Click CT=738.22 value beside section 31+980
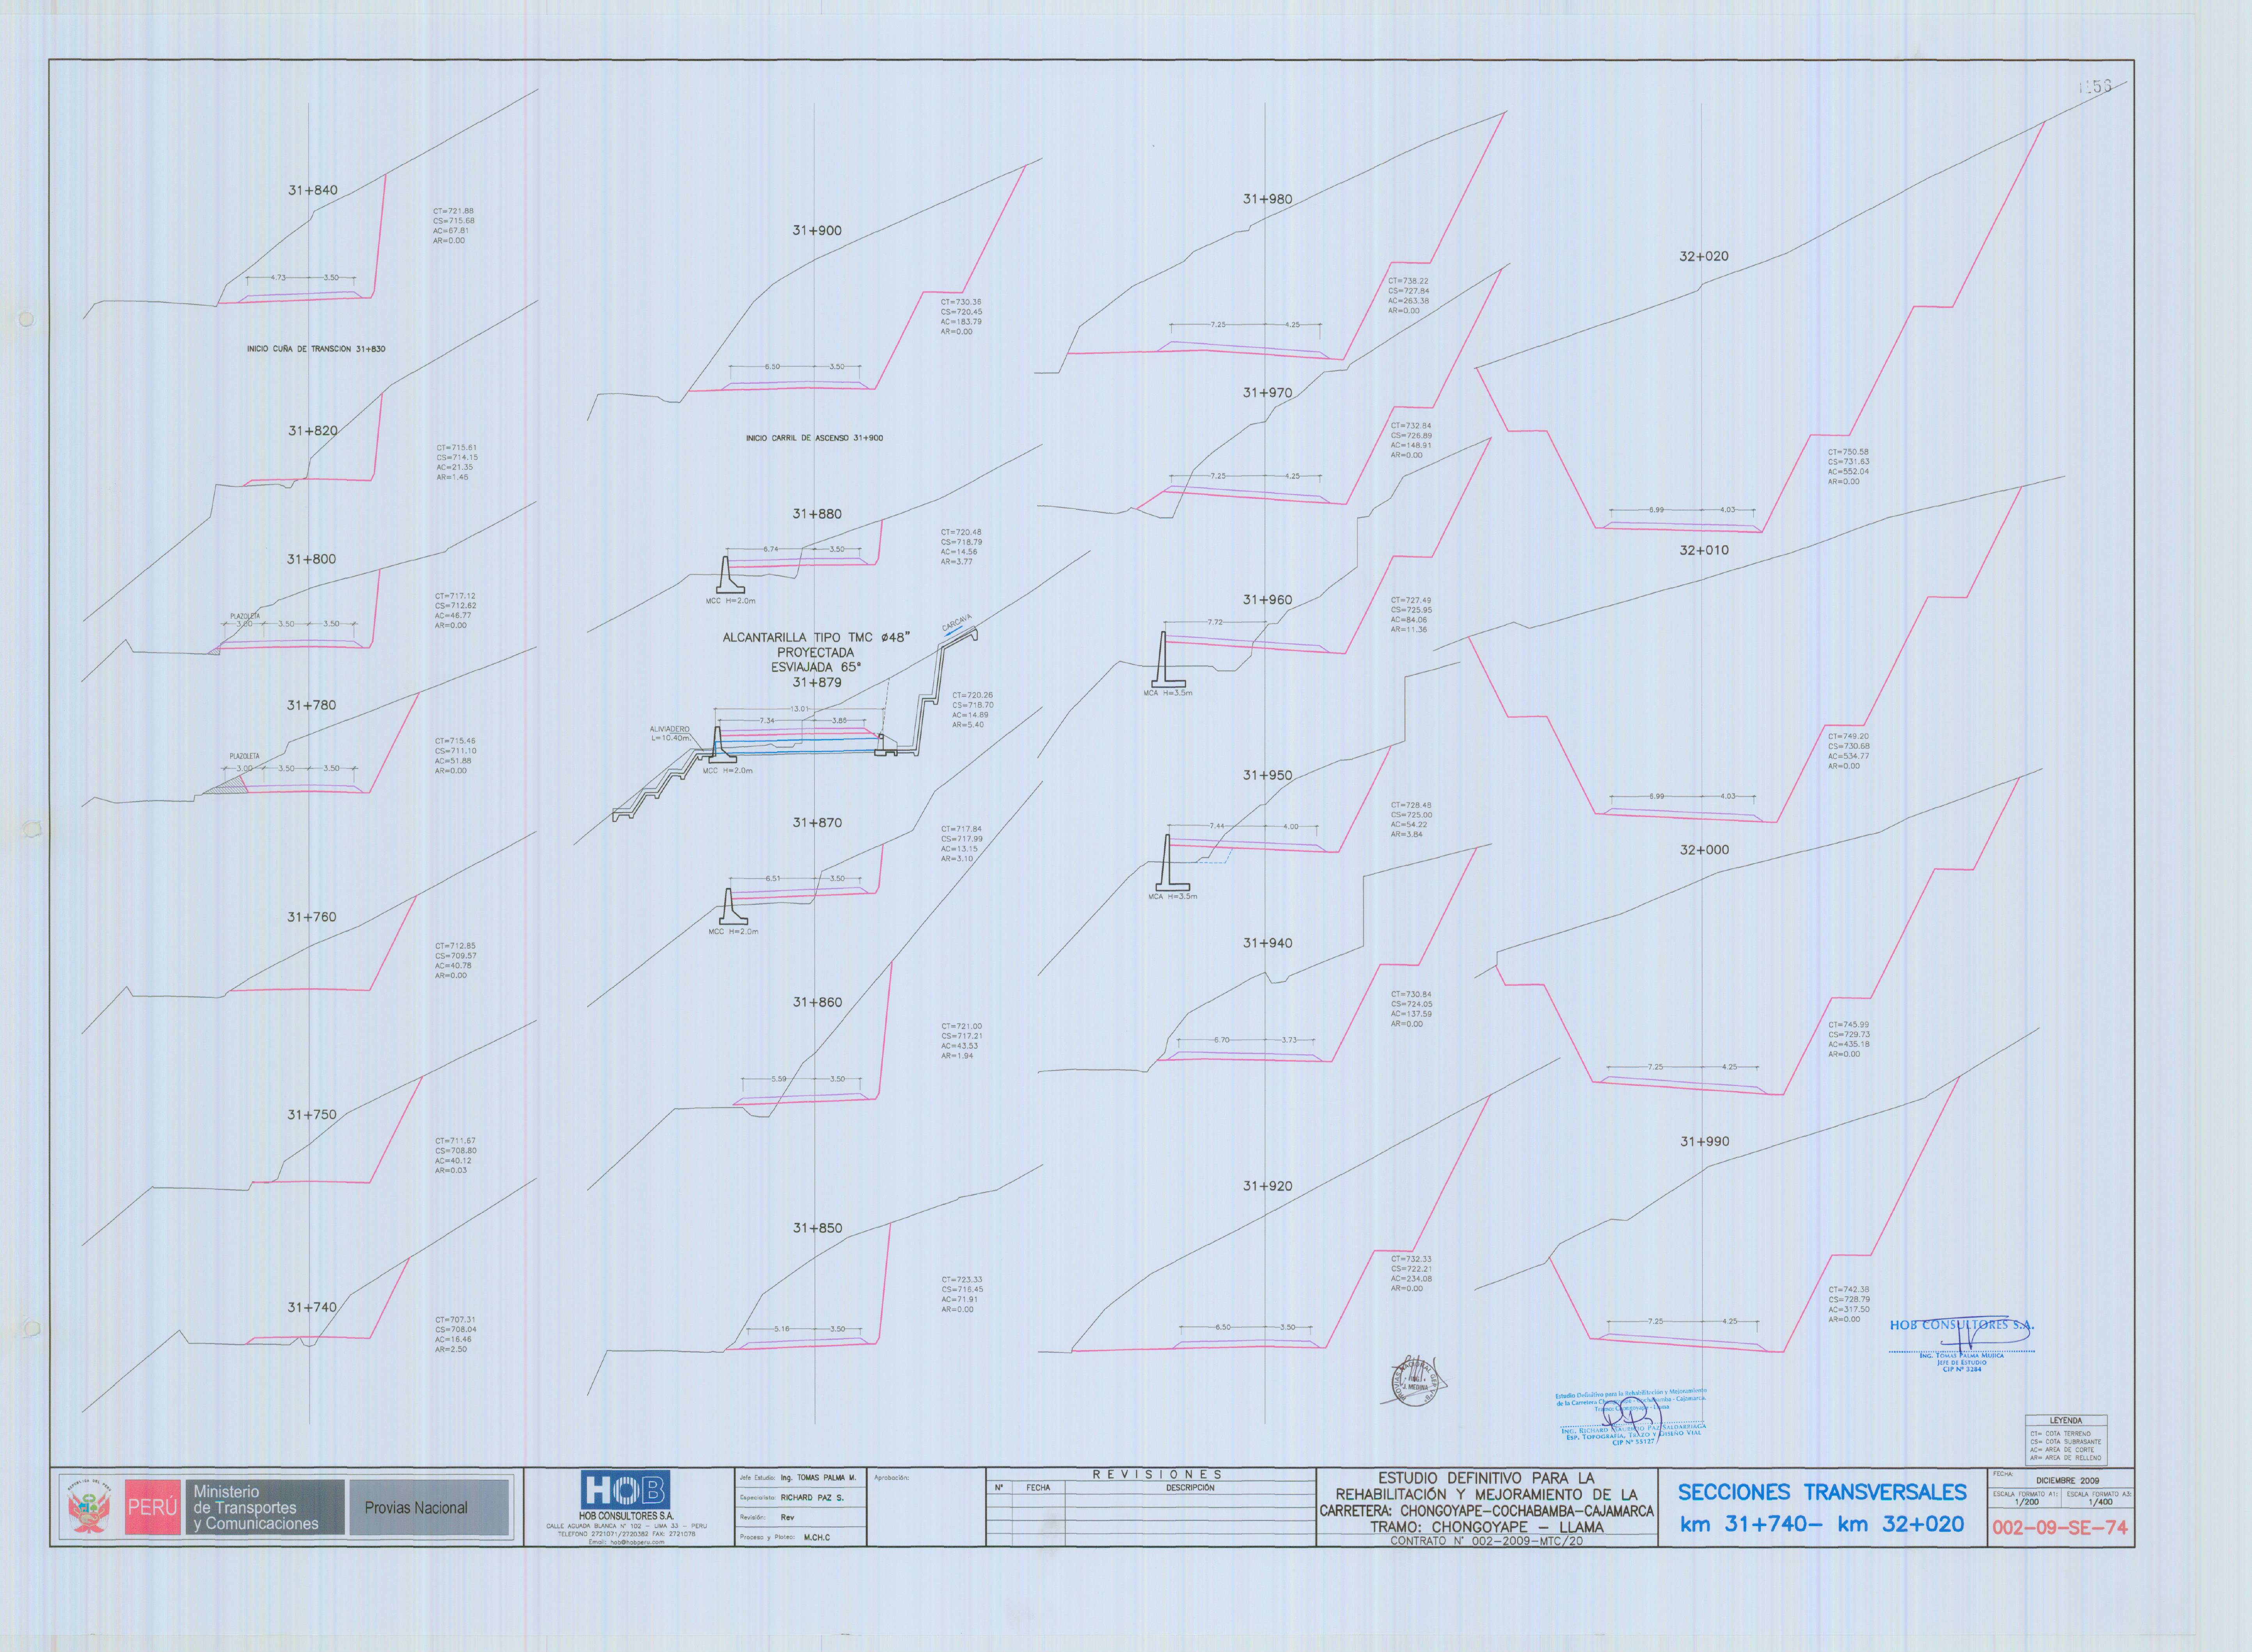Screen dimensions: 2252x1652 click(x=1408, y=281)
